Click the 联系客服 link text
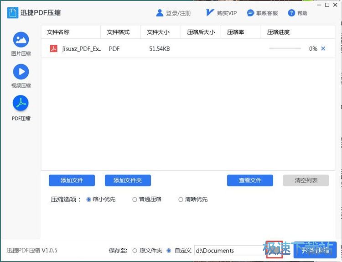Screen dimensions: 342x262 tap(267, 13)
